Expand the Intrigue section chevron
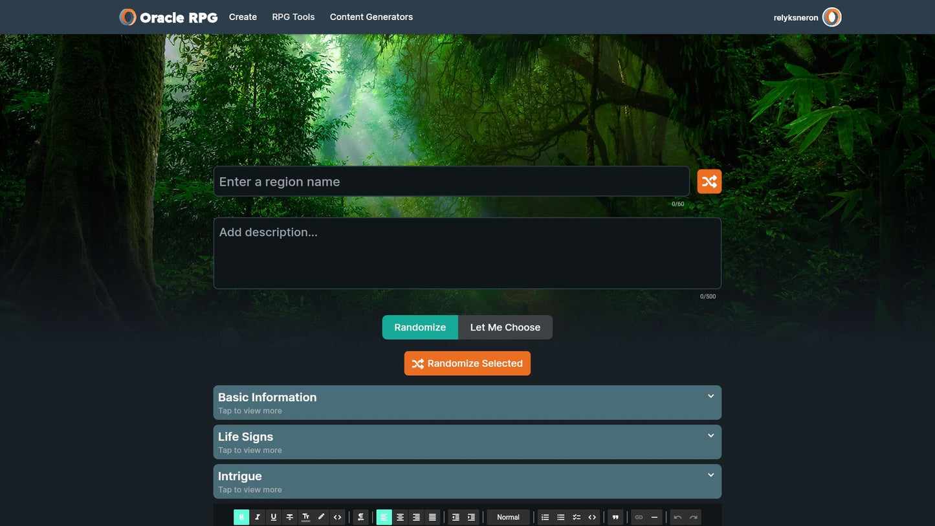Screen dimensions: 935x526 click(x=710, y=476)
